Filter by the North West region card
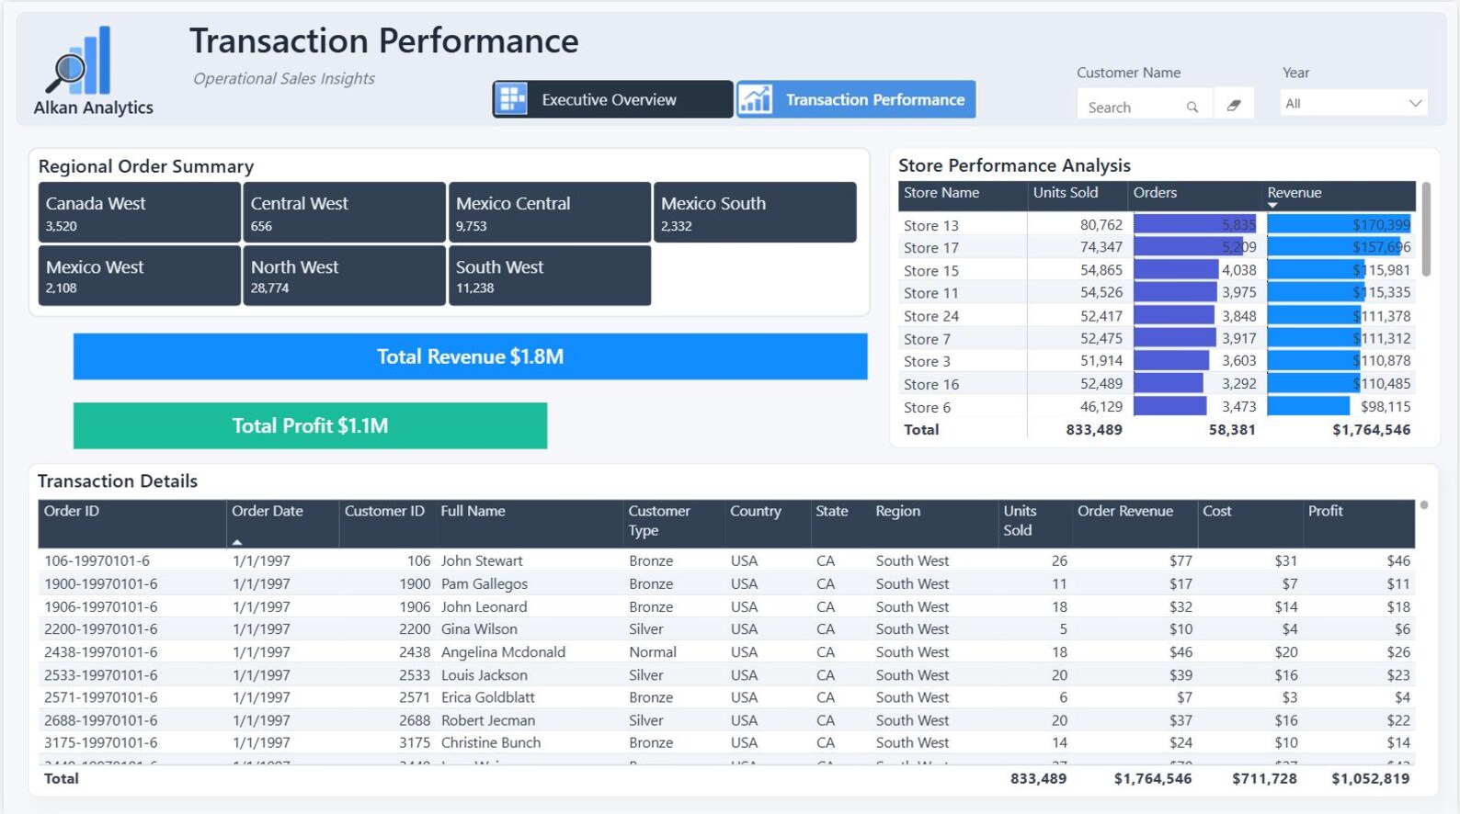The image size is (1460, 814). 345,276
